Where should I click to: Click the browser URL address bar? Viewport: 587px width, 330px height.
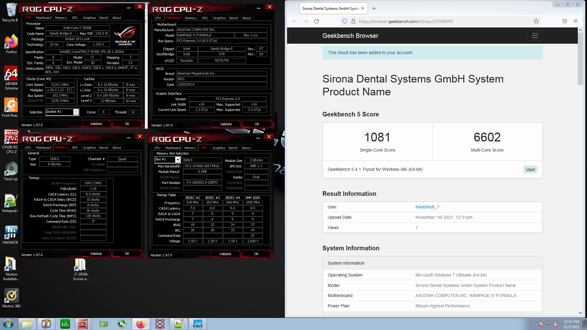[440, 21]
